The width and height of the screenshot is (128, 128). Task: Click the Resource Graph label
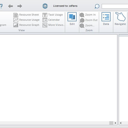tap(29, 25)
